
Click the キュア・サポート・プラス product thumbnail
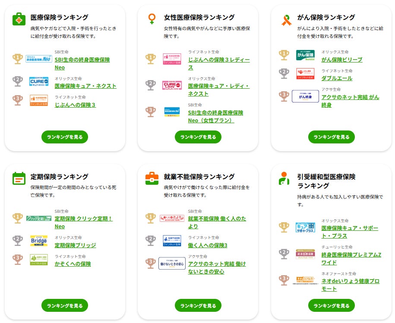point(305,227)
